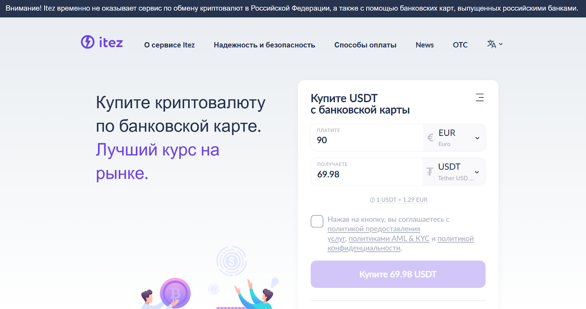This screenshot has height=309, width=586.
Task: Click the itez lightning bolt logo
Action: [x=88, y=42]
